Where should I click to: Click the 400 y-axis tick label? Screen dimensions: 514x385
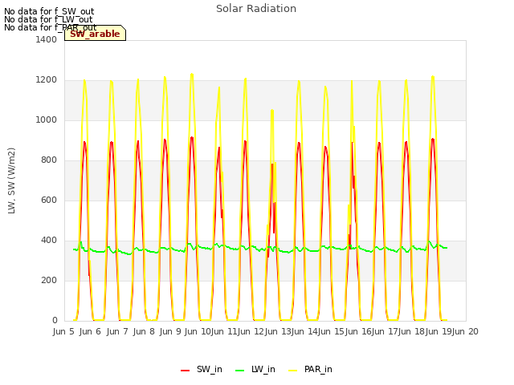pyautogui.click(x=49, y=241)
